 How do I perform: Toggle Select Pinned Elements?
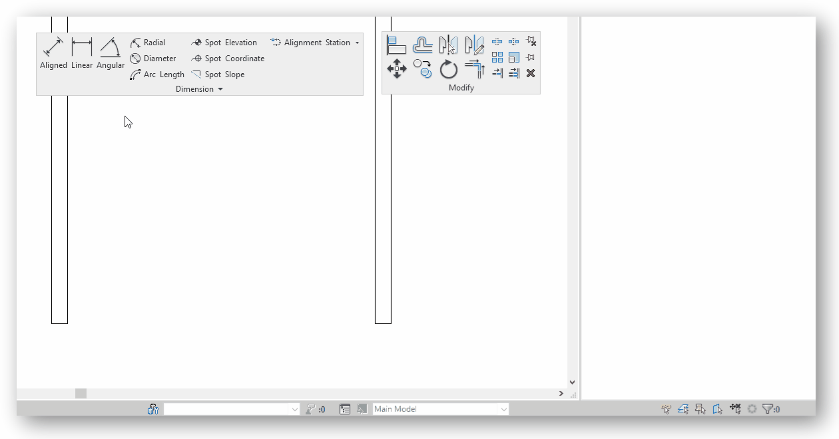point(700,409)
